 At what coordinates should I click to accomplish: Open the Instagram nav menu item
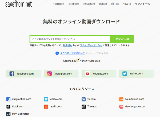pos(89,4)
